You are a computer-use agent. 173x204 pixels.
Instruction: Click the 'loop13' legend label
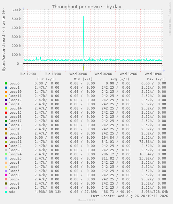[x=15, y=104]
